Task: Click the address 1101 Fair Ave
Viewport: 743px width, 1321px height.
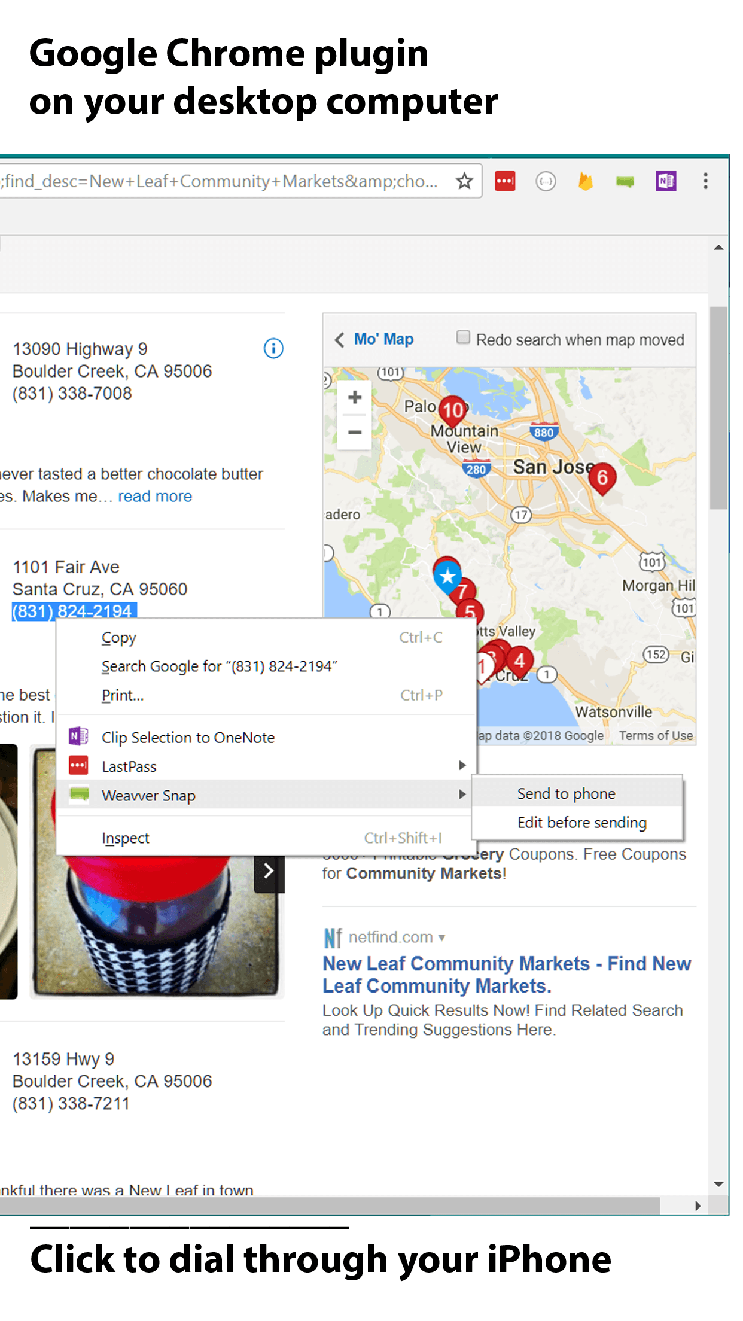Action: pyautogui.click(x=66, y=567)
